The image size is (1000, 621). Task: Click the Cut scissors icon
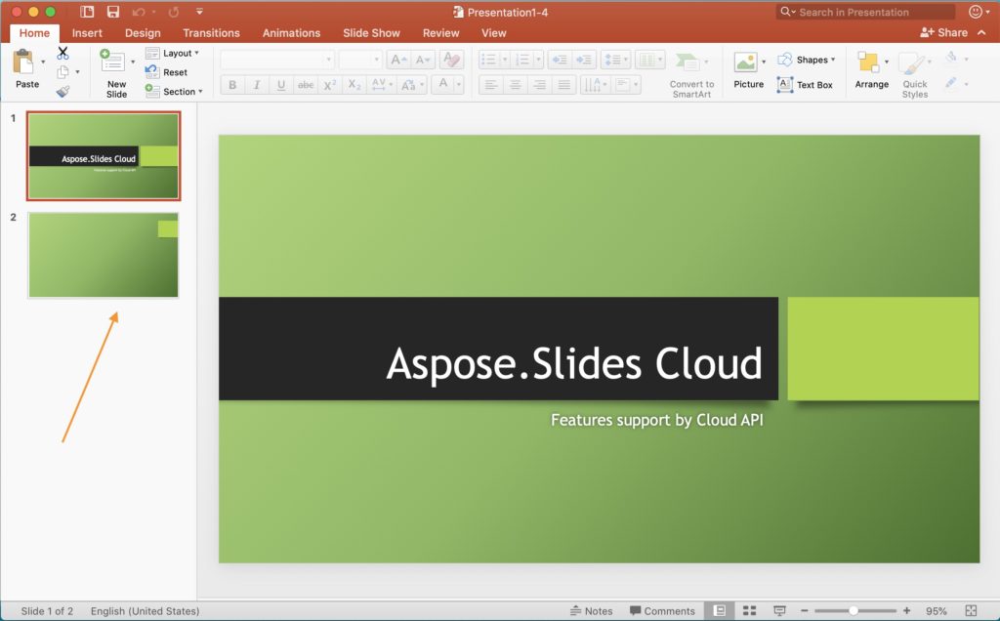(62, 53)
